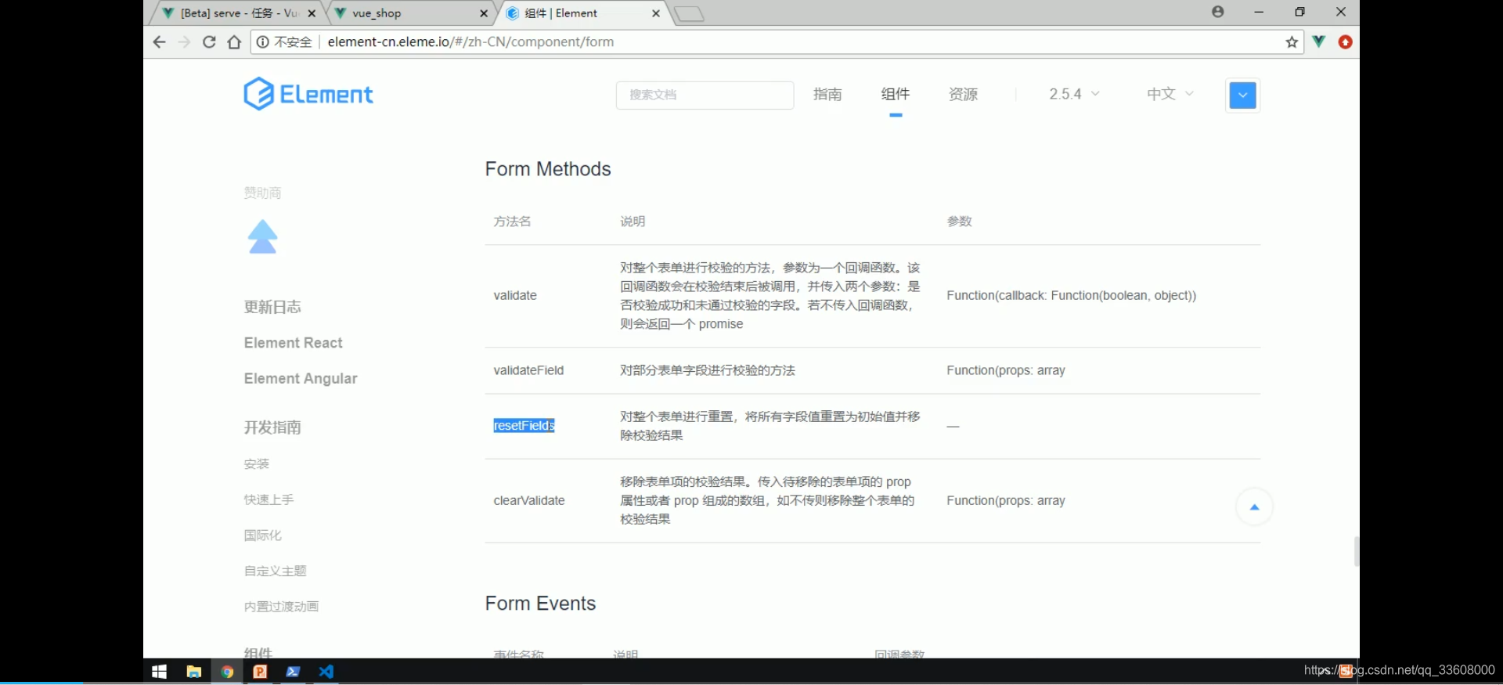Viewport: 1503px width, 685px height.
Task: Open 快速上手 in the sidebar
Action: (x=269, y=499)
